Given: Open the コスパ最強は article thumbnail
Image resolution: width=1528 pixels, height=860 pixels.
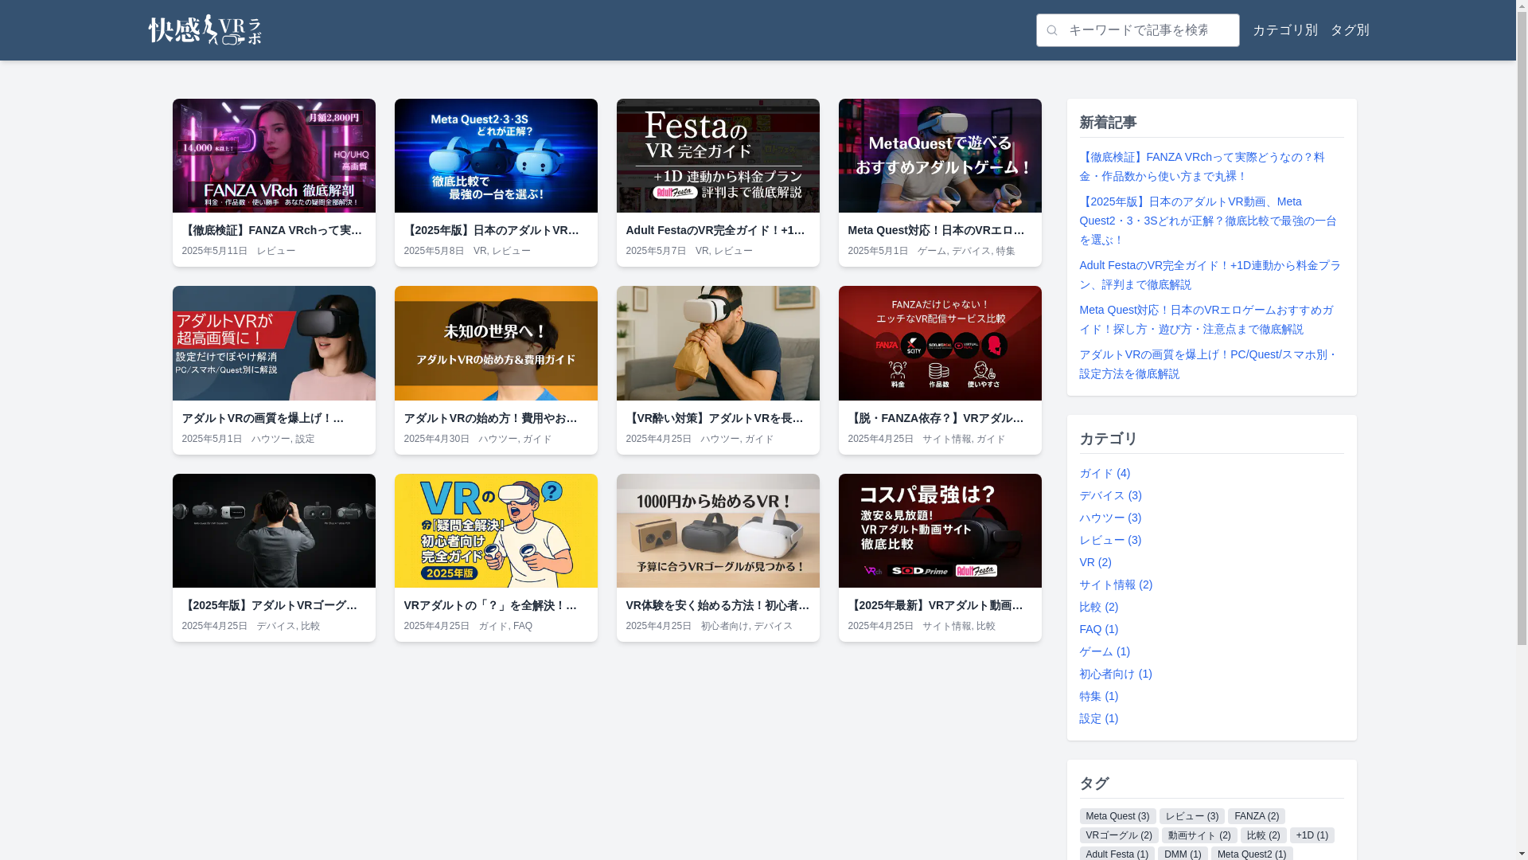Looking at the screenshot, I should (940, 530).
